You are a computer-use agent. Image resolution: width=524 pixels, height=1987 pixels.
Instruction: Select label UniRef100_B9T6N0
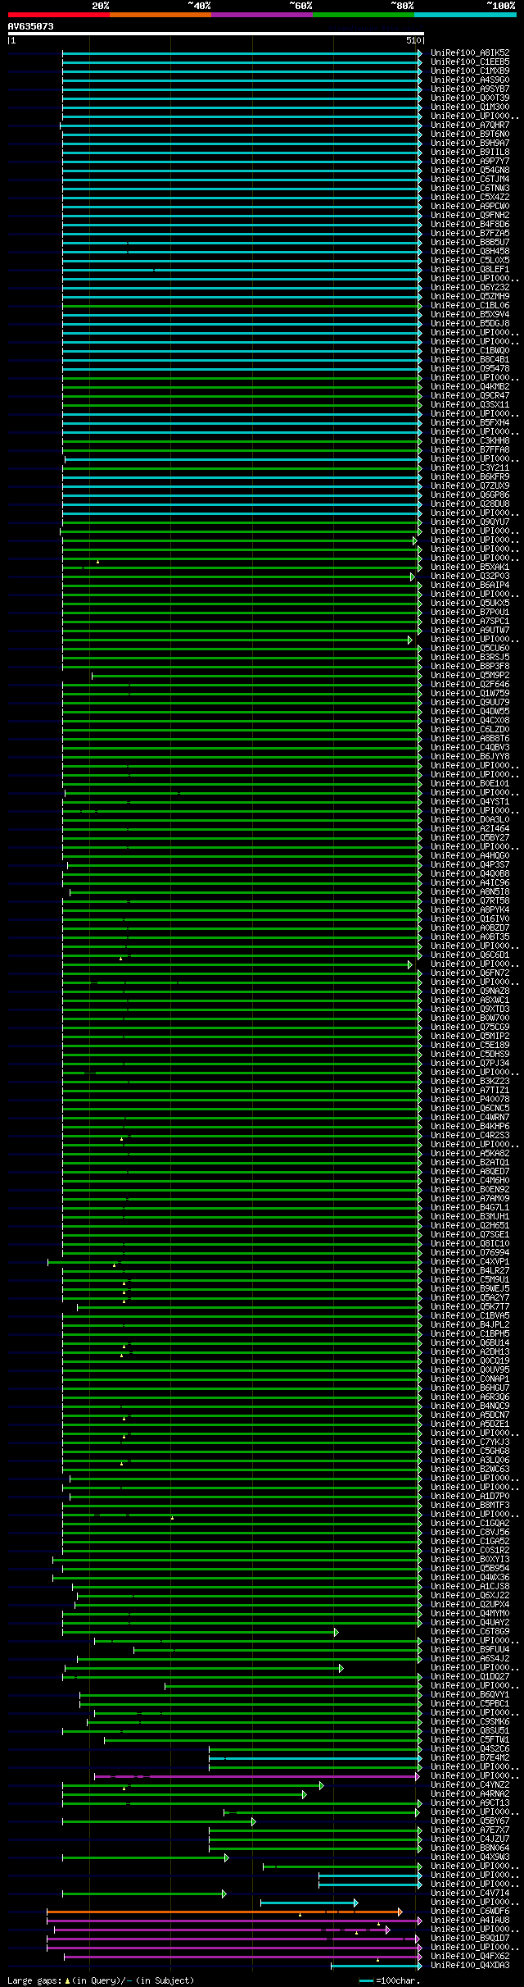(x=470, y=134)
